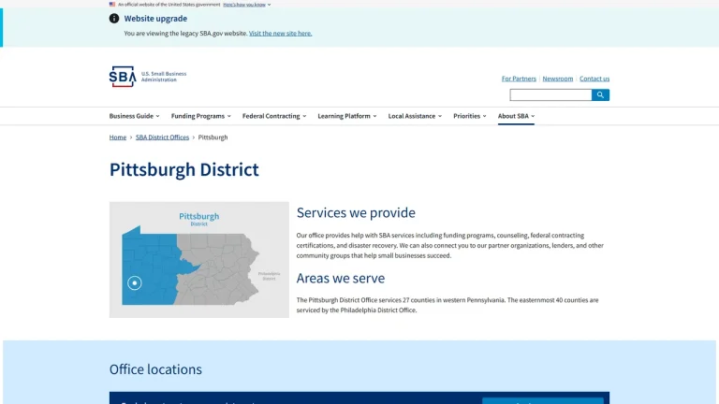Image resolution: width=719 pixels, height=404 pixels.
Task: Visit the new site here link
Action: 280,33
